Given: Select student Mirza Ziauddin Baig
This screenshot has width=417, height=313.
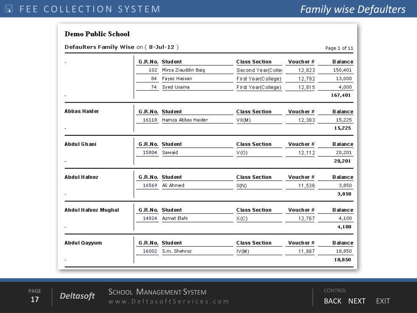Looking at the screenshot, I should click(x=184, y=70).
